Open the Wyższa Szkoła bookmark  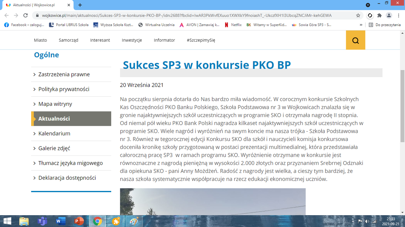pos(113,25)
